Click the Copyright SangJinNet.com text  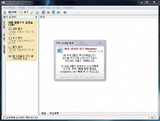tap(81, 77)
